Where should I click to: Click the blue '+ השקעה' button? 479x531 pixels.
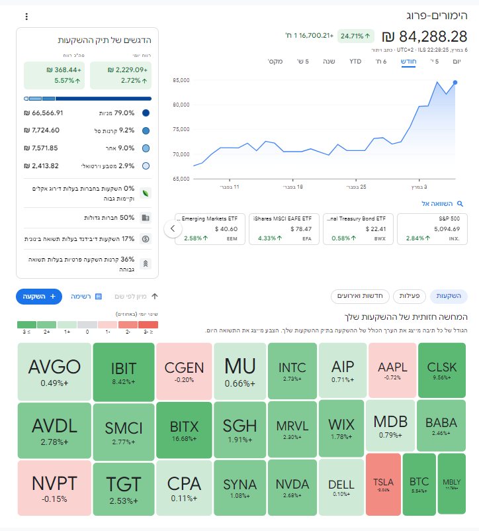(x=39, y=297)
